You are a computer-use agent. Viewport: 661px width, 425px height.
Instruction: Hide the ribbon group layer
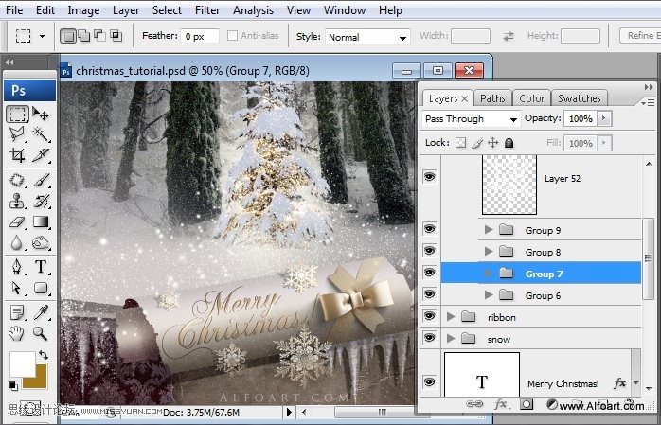coord(430,317)
